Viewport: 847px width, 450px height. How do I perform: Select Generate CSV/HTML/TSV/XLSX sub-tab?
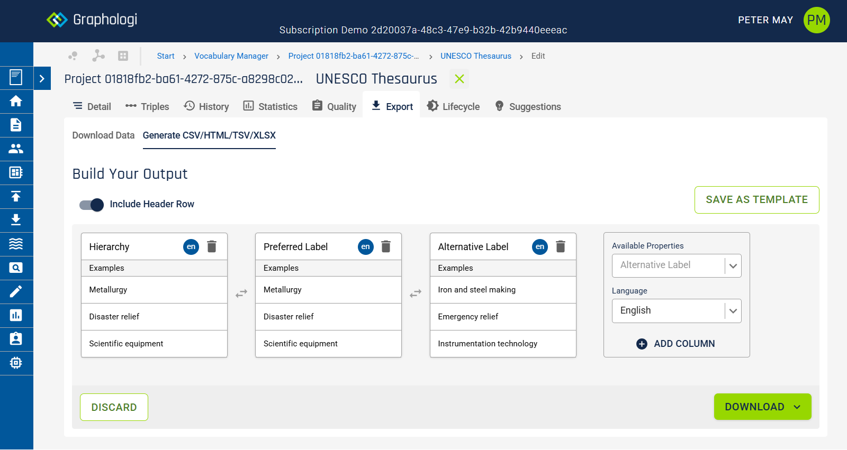[209, 135]
